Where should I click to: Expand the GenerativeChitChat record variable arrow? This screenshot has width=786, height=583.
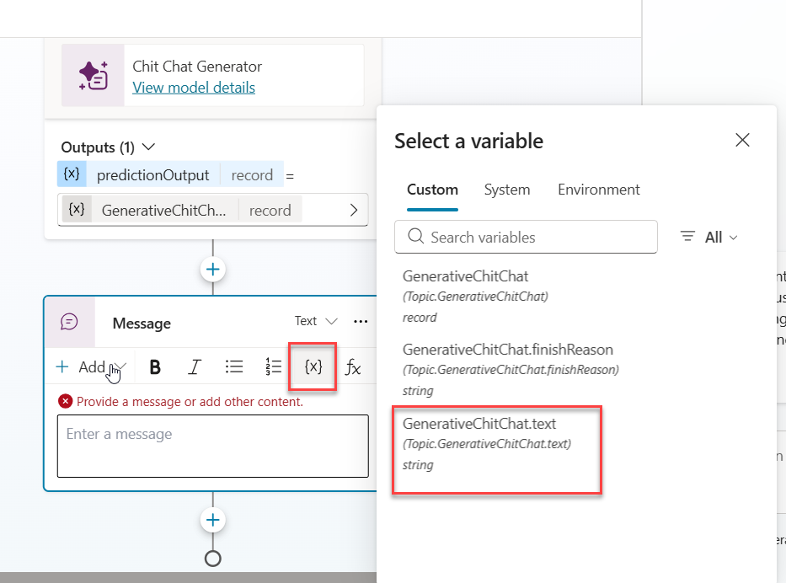(x=354, y=211)
